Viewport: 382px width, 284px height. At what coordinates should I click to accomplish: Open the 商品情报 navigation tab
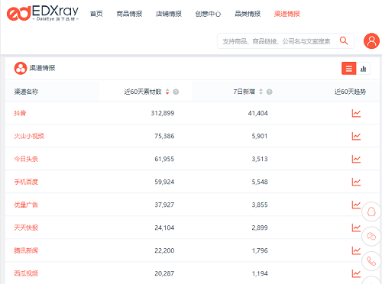click(129, 14)
